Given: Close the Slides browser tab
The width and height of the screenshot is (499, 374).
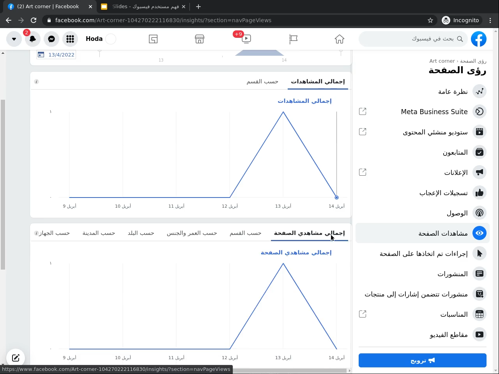Looking at the screenshot, I should point(184,7).
